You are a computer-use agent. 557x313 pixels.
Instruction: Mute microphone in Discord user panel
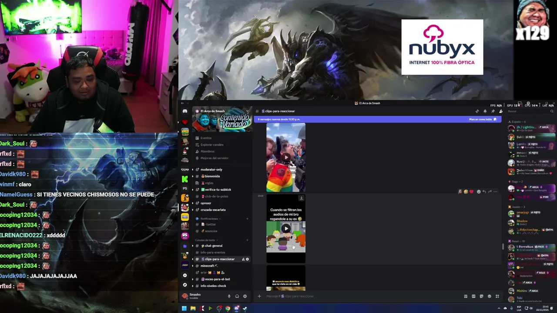click(x=229, y=296)
